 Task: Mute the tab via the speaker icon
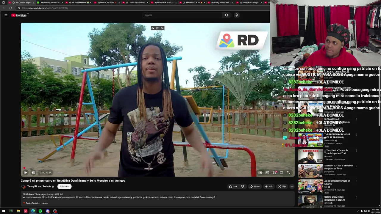coord(14,2)
